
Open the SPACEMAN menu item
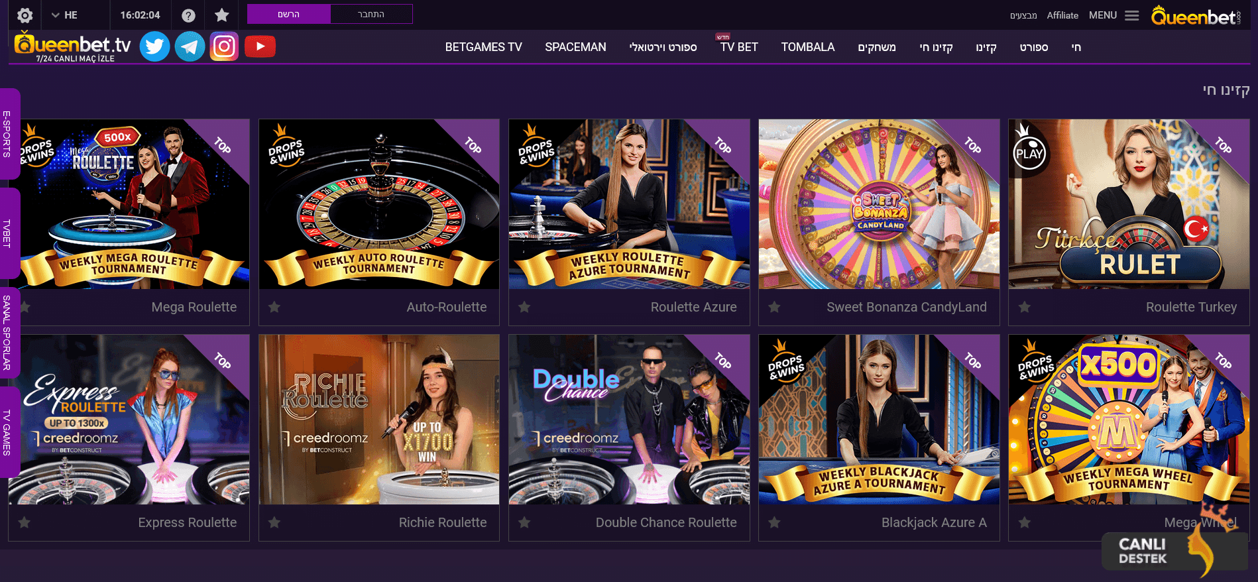(x=575, y=47)
